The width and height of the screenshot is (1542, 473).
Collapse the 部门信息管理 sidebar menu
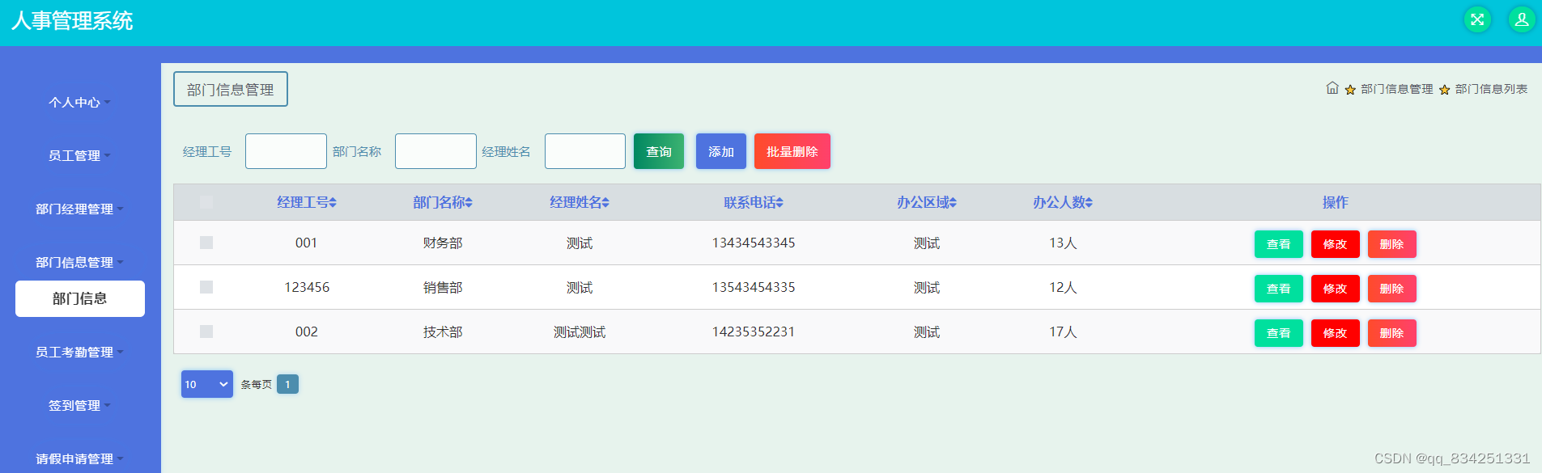coord(79,263)
